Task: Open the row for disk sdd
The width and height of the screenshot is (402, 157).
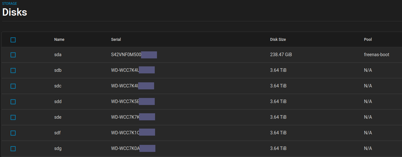Action: (x=58, y=101)
